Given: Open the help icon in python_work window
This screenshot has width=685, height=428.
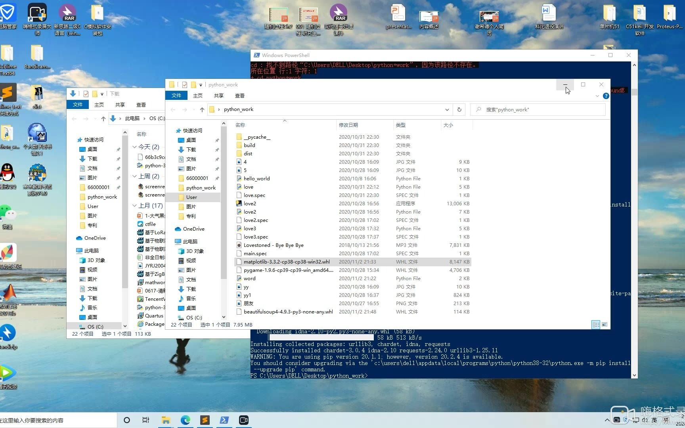Looking at the screenshot, I should coord(606,96).
